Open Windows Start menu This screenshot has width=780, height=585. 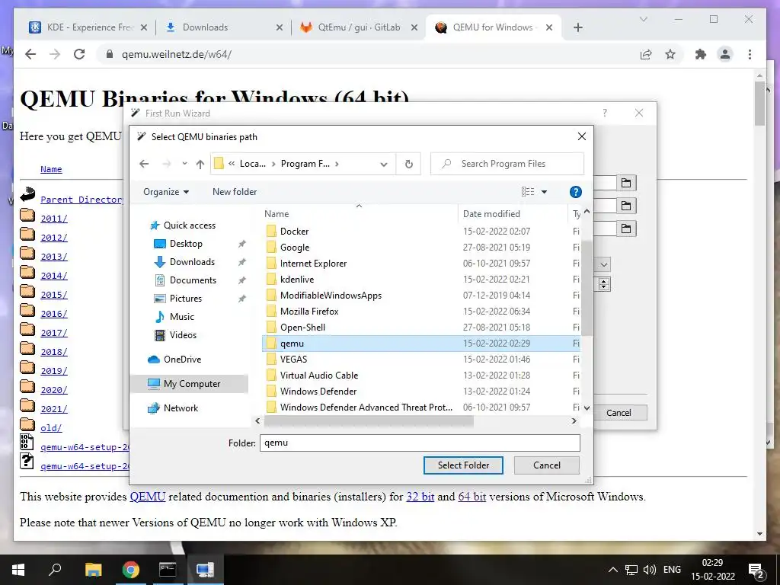tap(18, 570)
